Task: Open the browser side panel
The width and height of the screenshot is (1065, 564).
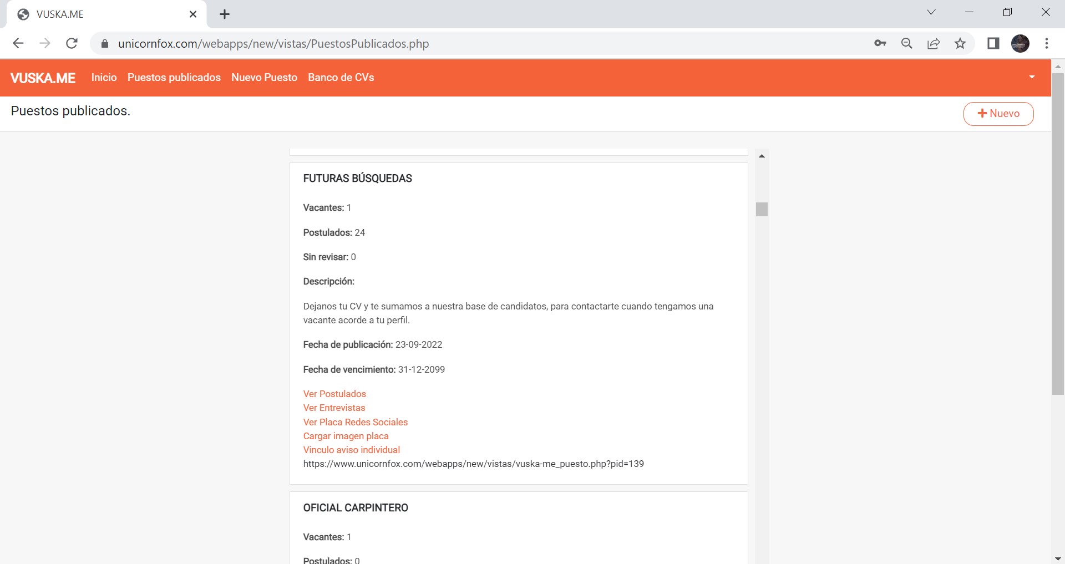Action: 993,43
